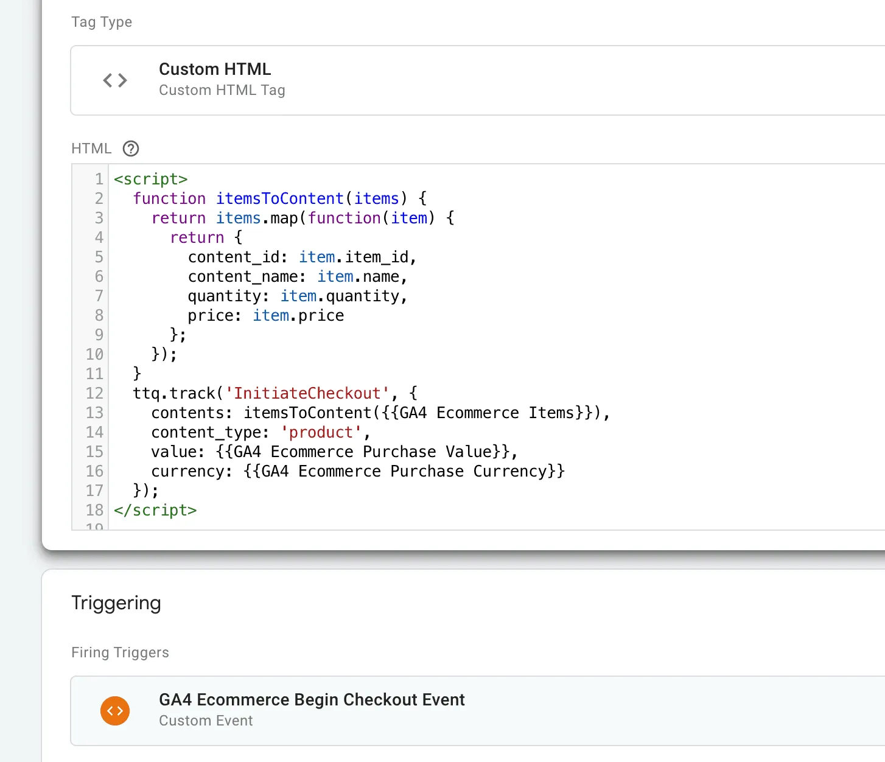885x762 pixels.
Task: Open the GA4 Ecommerce Begin Checkout Event trigger
Action: [478, 711]
